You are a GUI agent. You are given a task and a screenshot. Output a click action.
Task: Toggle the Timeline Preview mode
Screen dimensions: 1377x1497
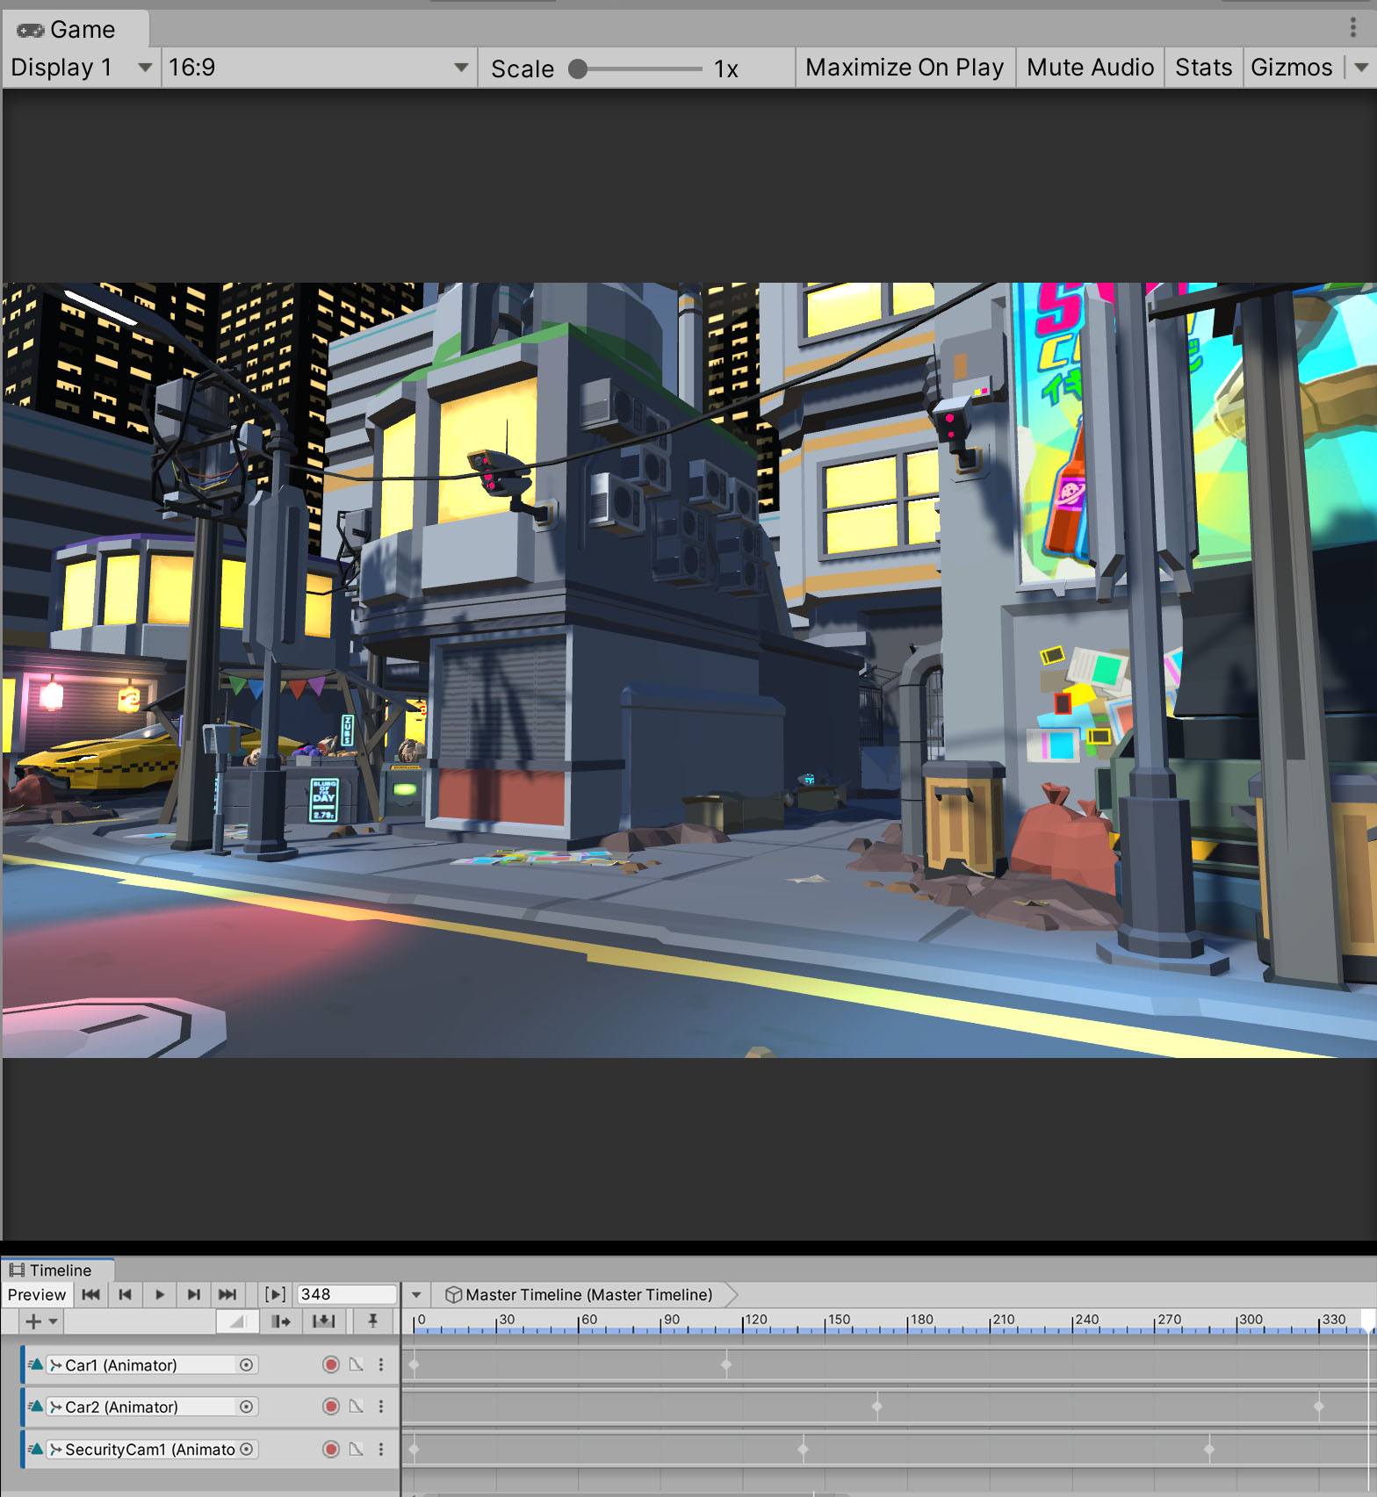[37, 1294]
